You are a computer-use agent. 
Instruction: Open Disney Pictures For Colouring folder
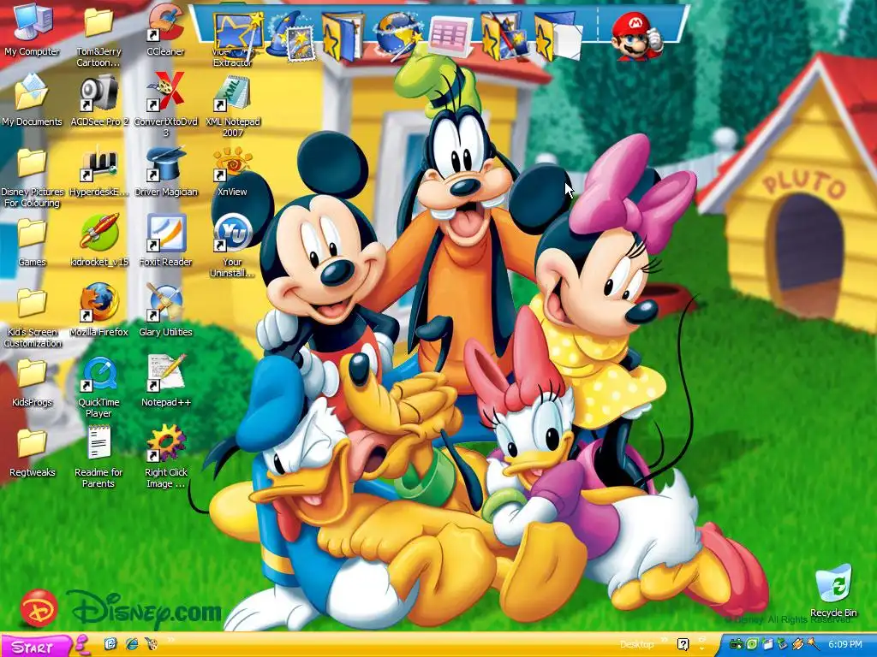pyautogui.click(x=32, y=176)
